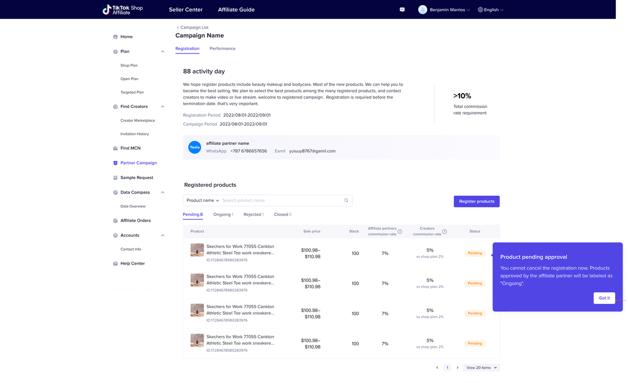Click the back arrow beside Campaign List
The width and height of the screenshot is (628, 383).
pos(178,27)
